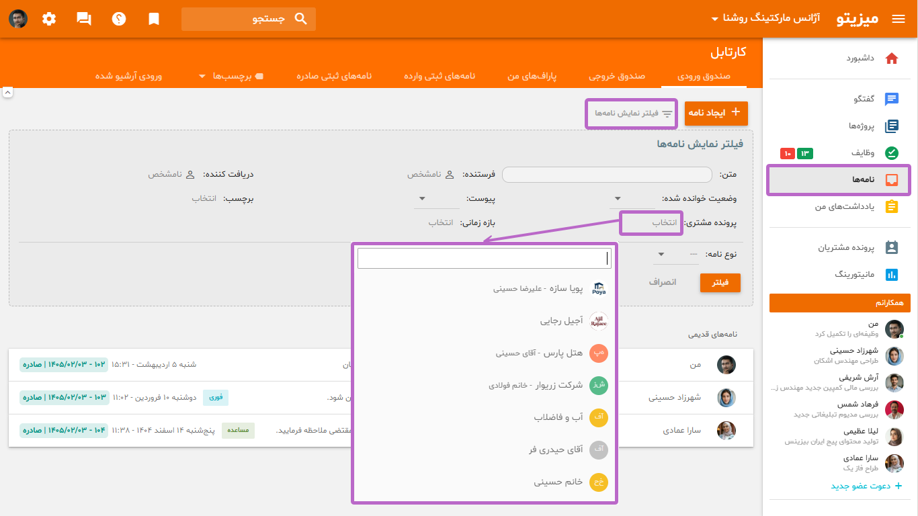The height and width of the screenshot is (516, 918).
Task: Open the hamburger menu next to میزیتو
Action: (x=899, y=19)
